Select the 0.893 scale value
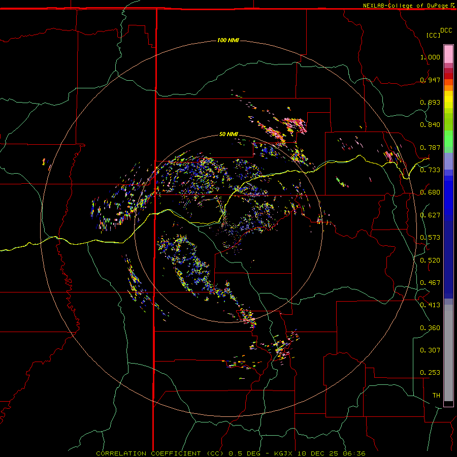Screen dimensions: 457x457 [430, 102]
